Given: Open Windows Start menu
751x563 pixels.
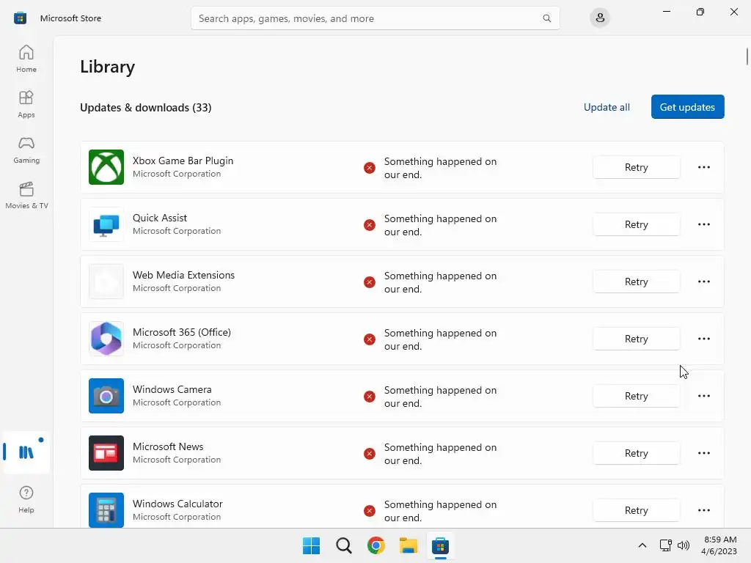Looking at the screenshot, I should pyautogui.click(x=311, y=545).
